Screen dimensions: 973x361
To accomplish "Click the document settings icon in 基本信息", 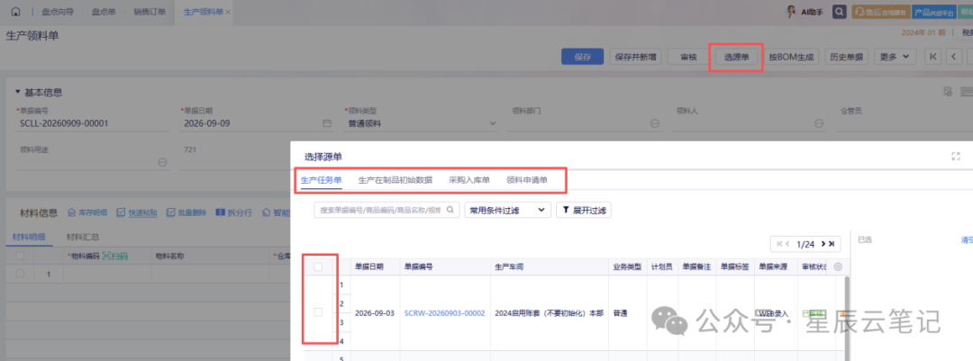I will click(948, 92).
